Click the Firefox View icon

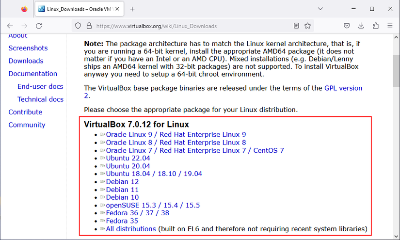[25, 9]
